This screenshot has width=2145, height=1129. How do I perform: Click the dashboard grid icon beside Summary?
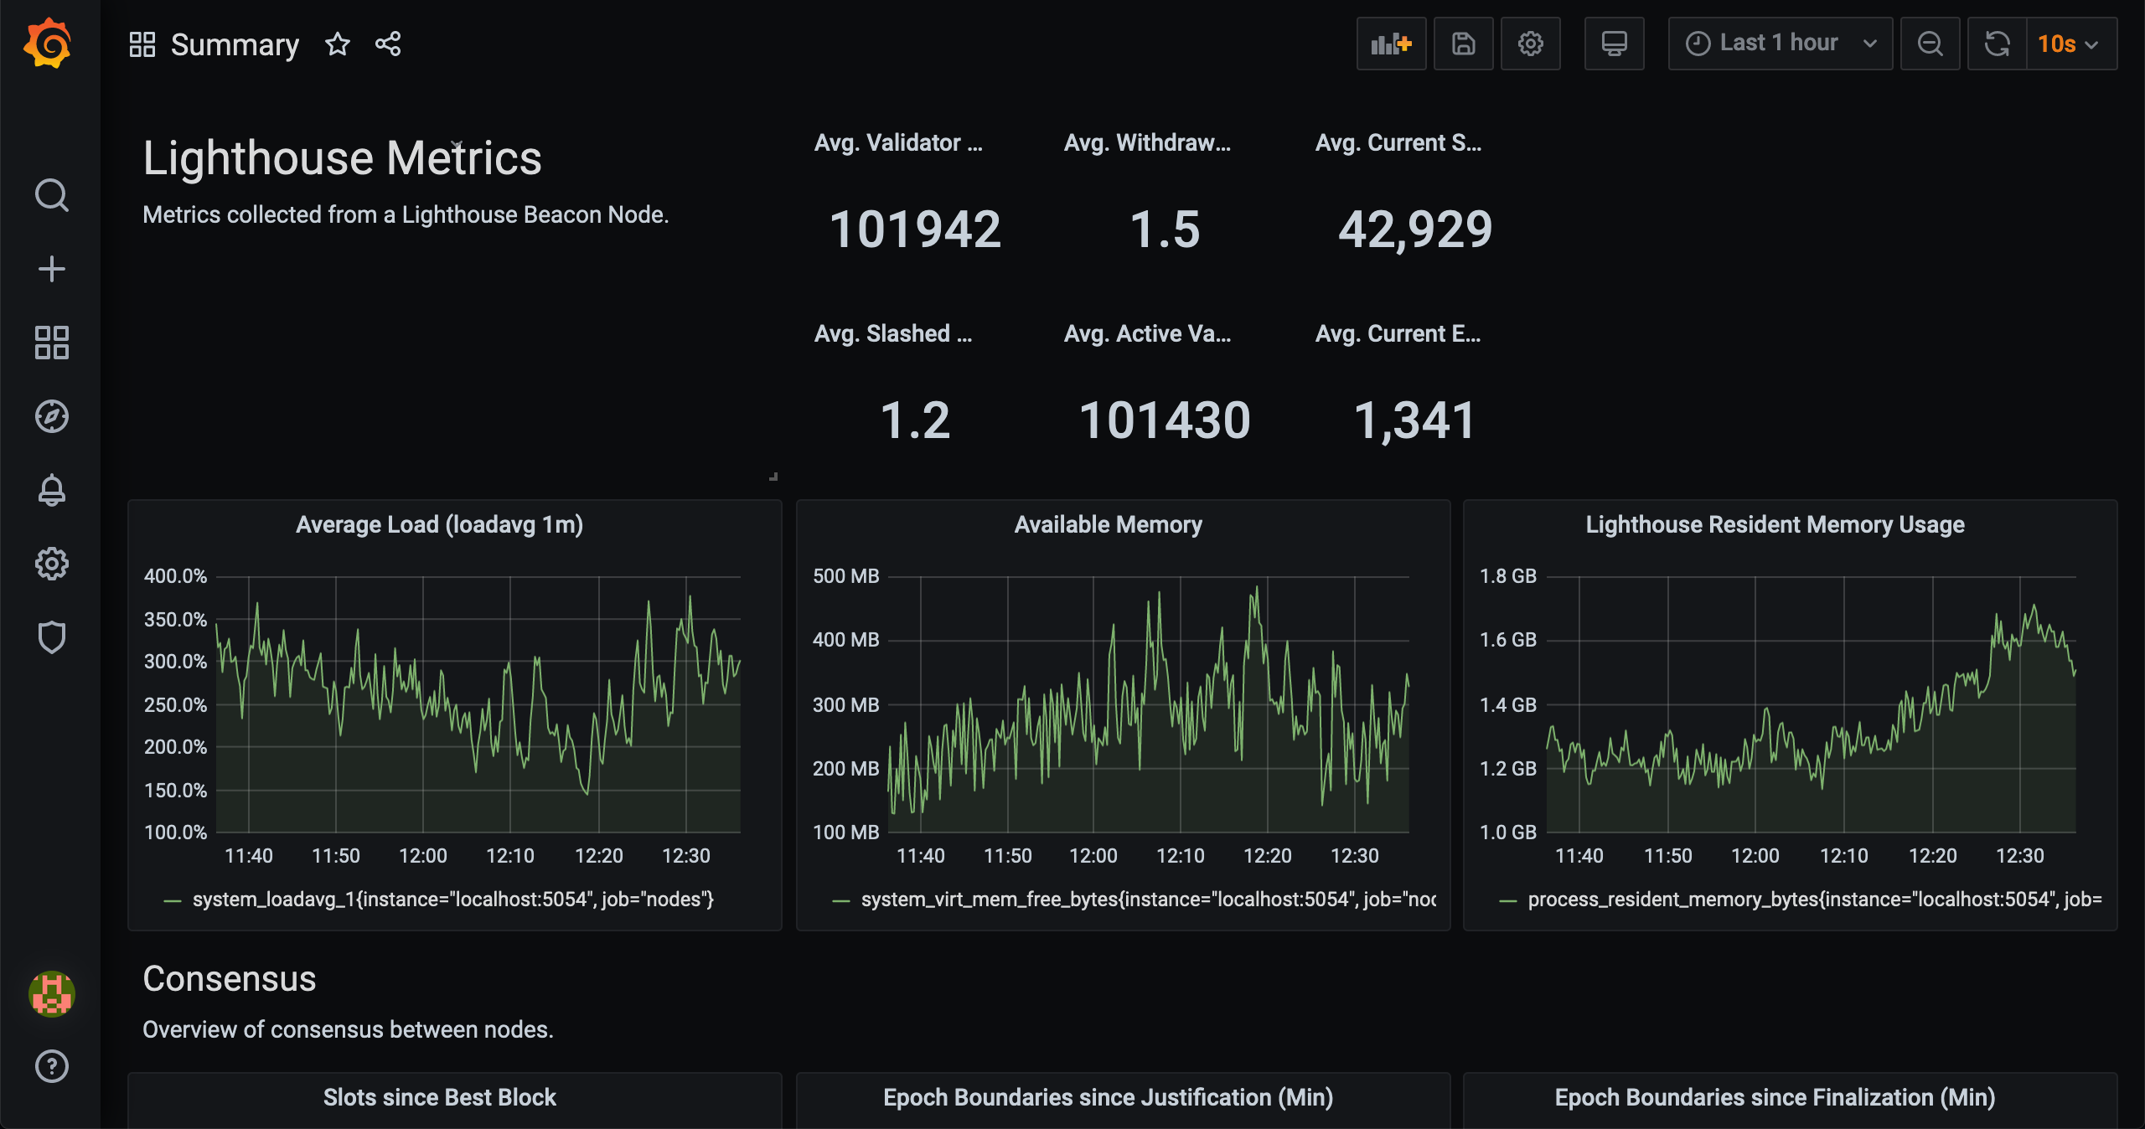point(142,44)
